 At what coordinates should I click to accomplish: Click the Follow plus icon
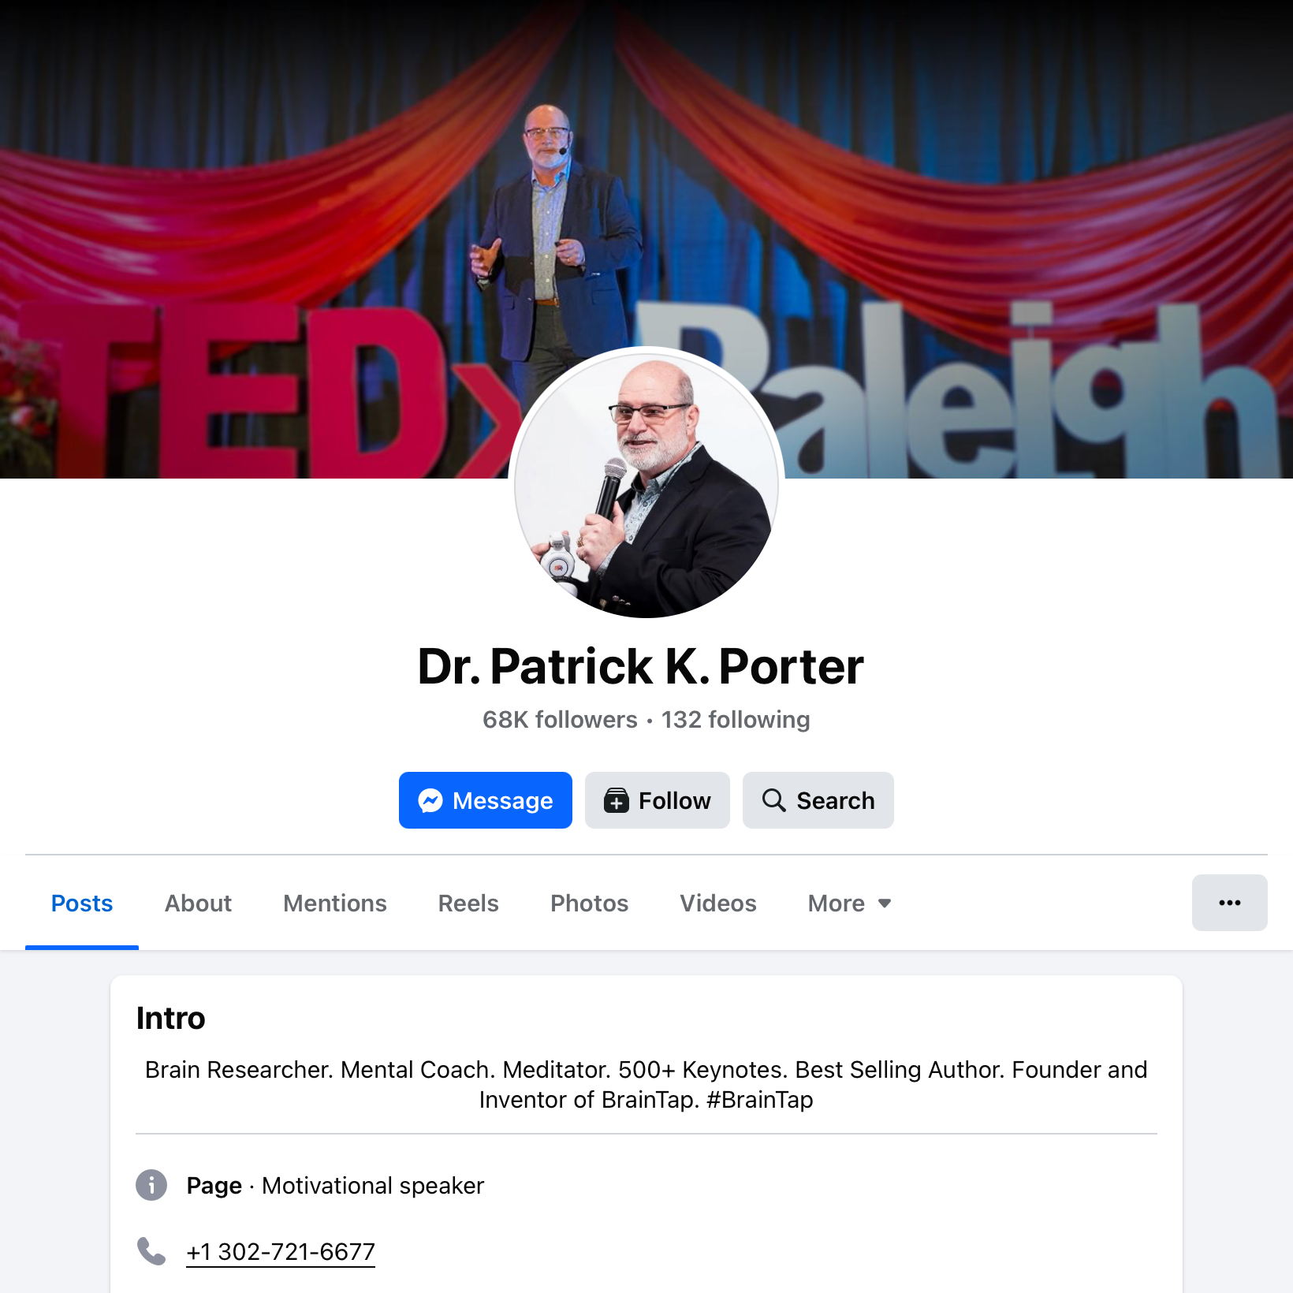click(616, 800)
